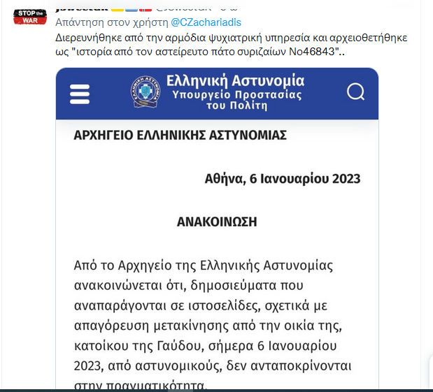
Task: Click the ΑΝΑΚΟΙΝΩΣΗ title
Action: [x=217, y=222]
